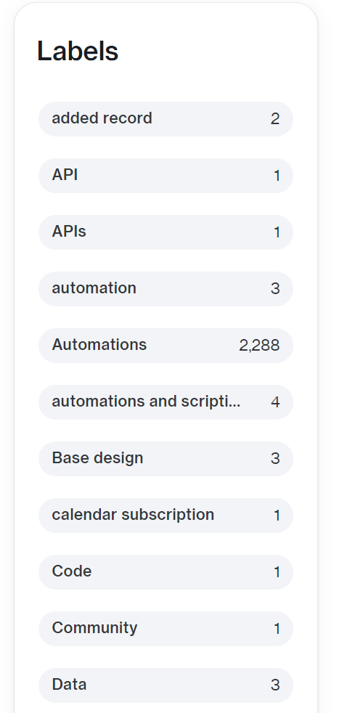
Task: Select the Community label
Action: coord(166,629)
